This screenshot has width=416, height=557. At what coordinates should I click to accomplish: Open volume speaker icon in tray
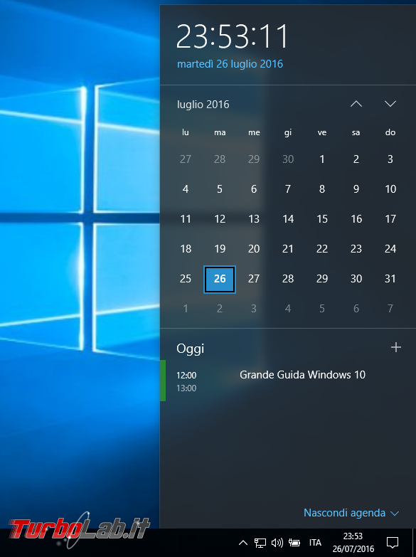click(277, 543)
